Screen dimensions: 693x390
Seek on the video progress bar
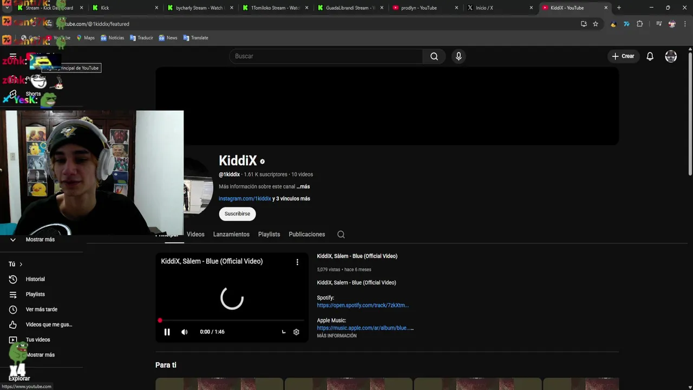coord(232,321)
